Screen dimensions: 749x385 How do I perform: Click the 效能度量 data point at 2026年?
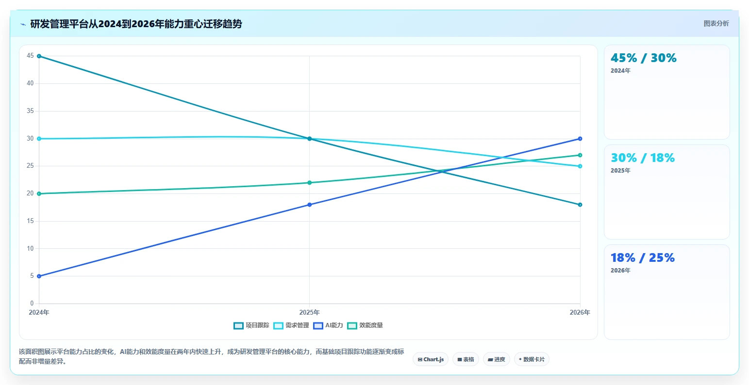pos(580,155)
